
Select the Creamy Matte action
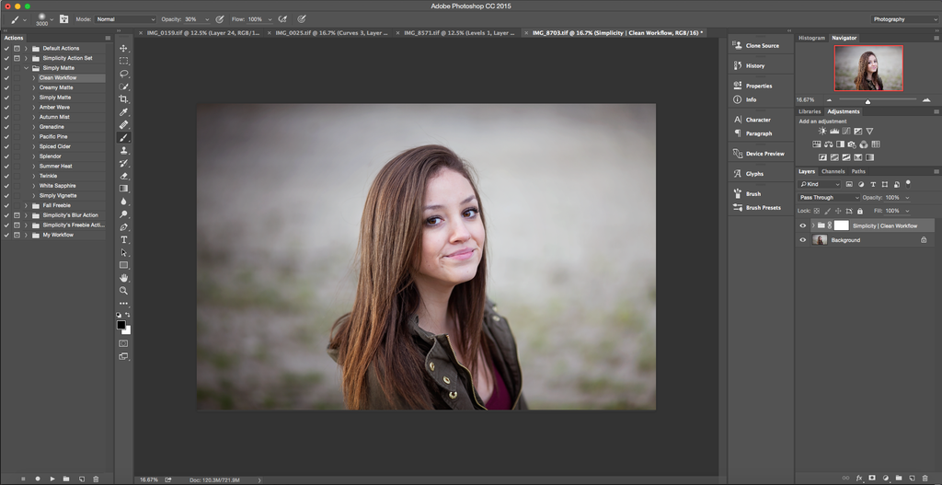(x=56, y=87)
